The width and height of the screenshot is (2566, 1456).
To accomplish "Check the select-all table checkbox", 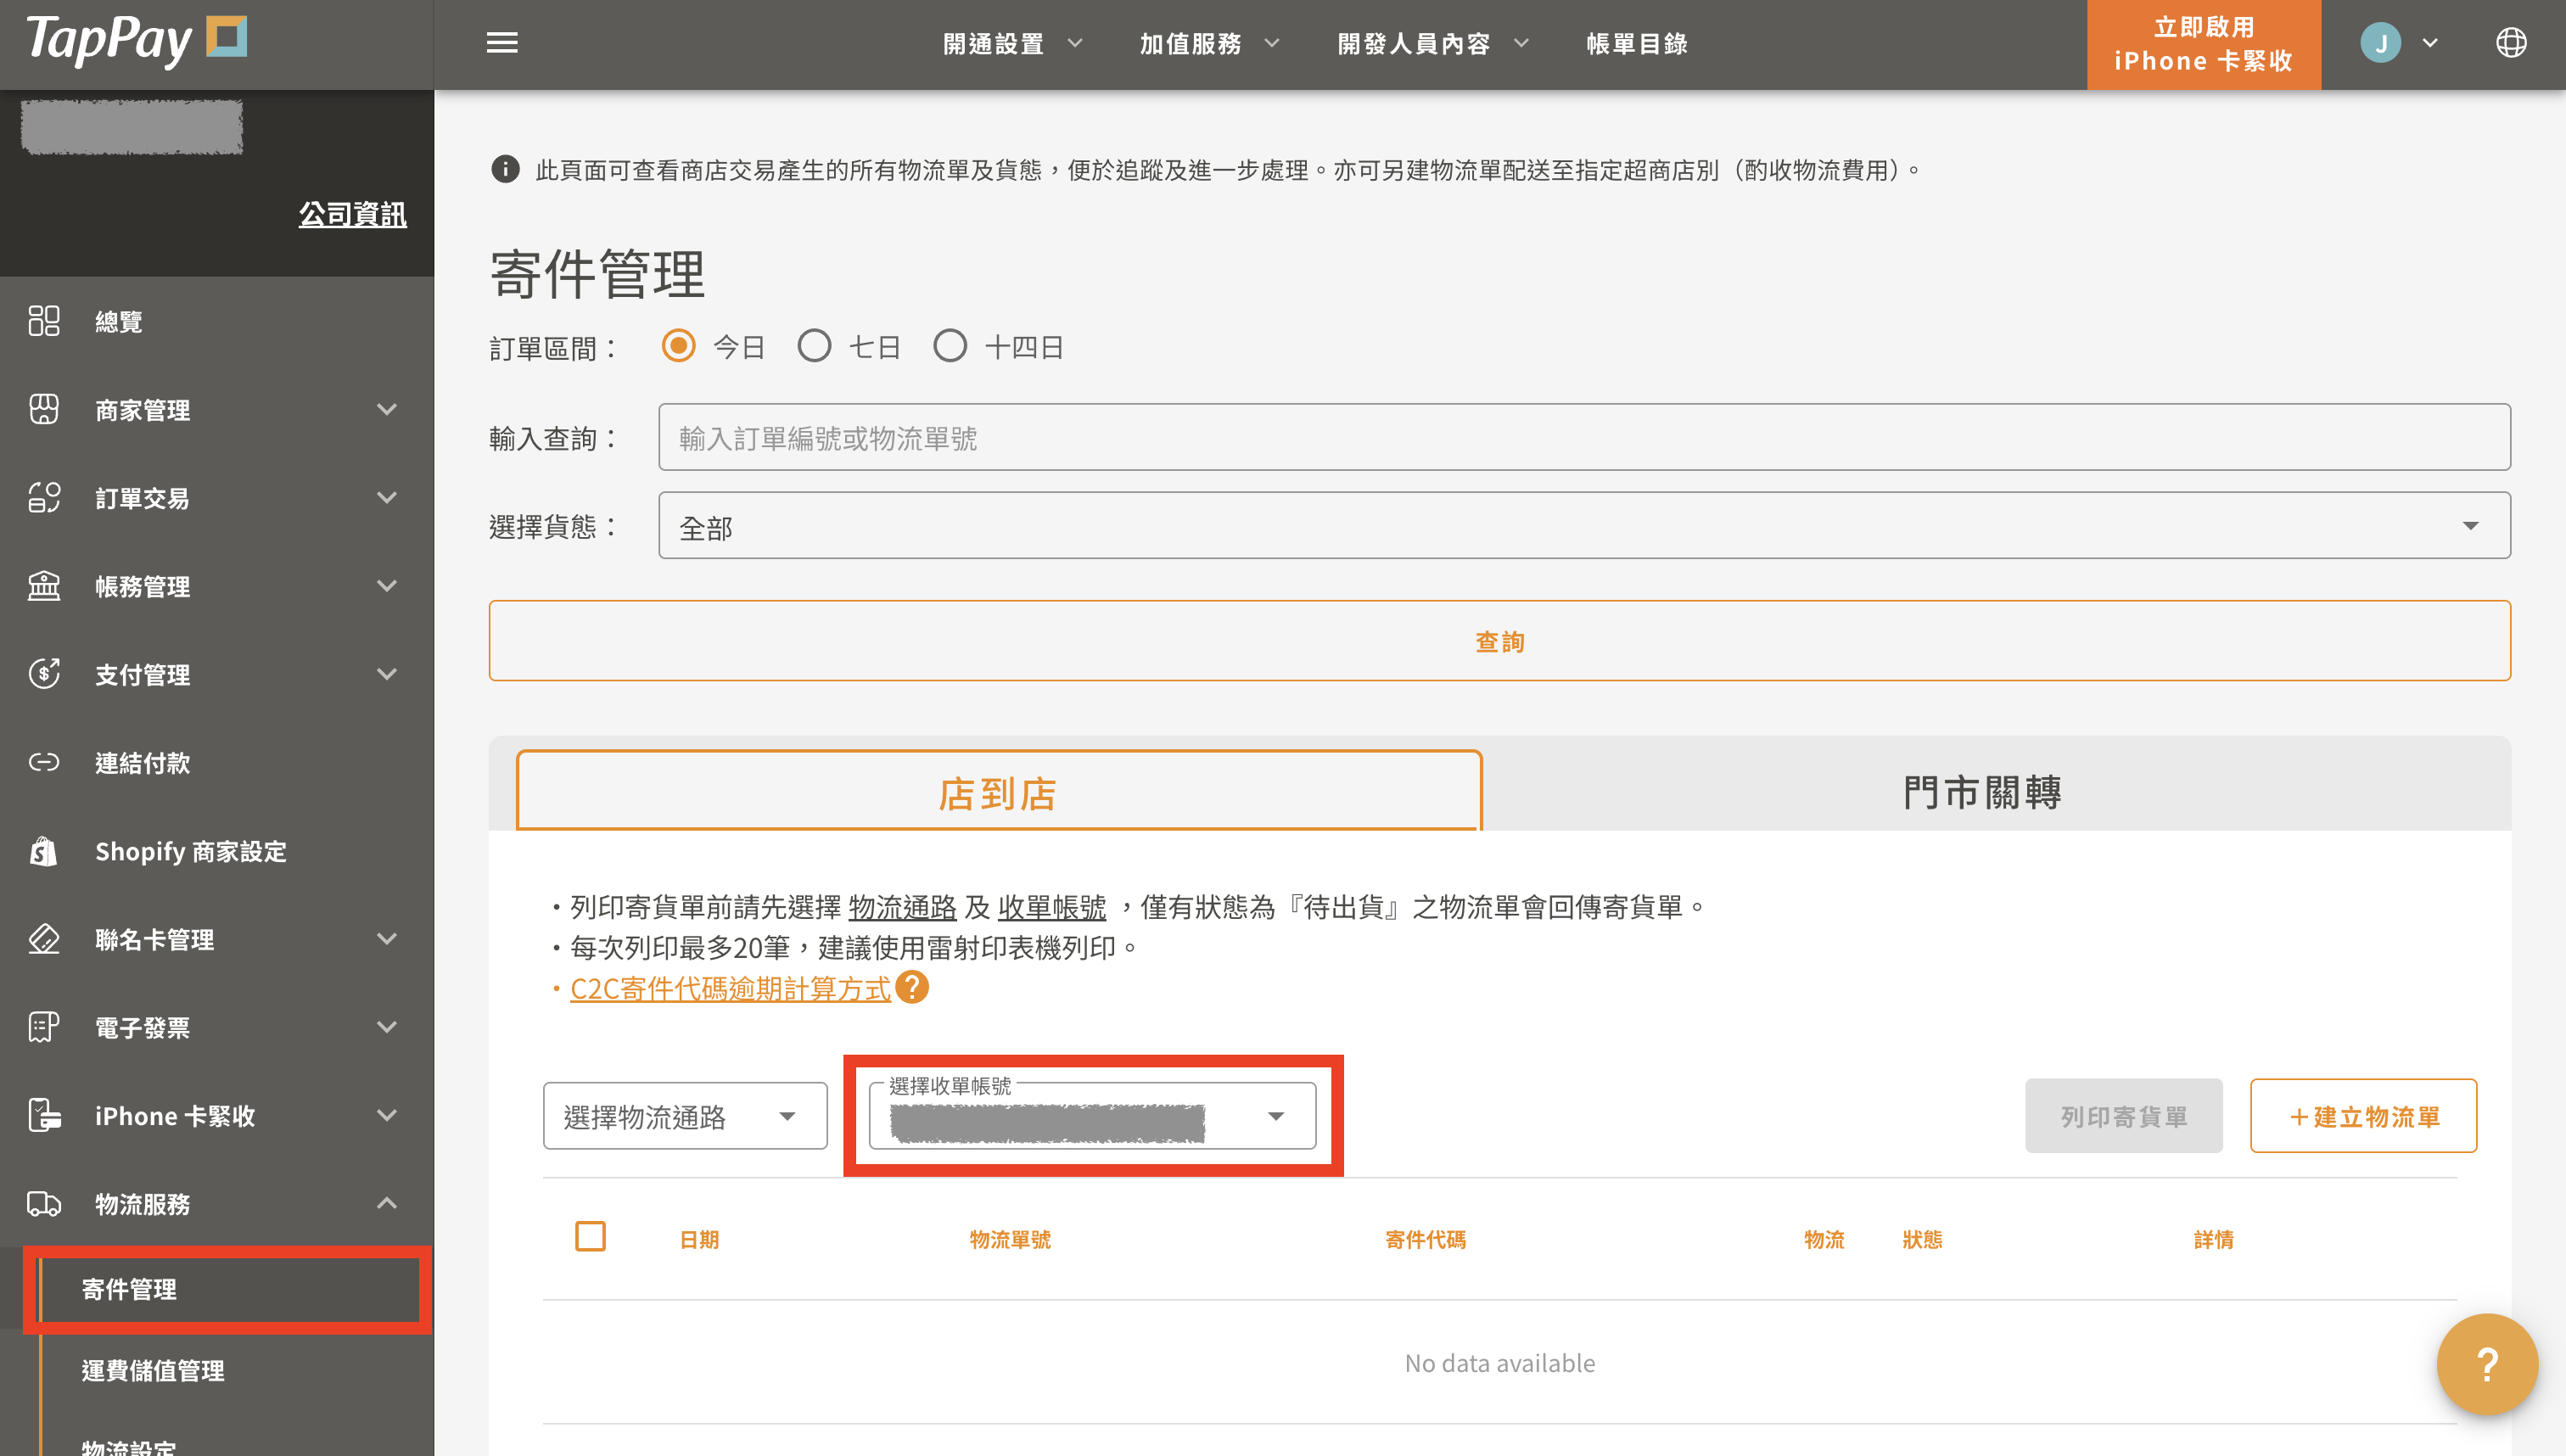I will 590,1237.
